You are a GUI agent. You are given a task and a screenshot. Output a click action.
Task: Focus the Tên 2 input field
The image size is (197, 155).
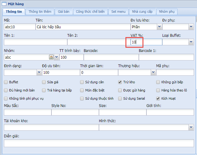pos(99,42)
